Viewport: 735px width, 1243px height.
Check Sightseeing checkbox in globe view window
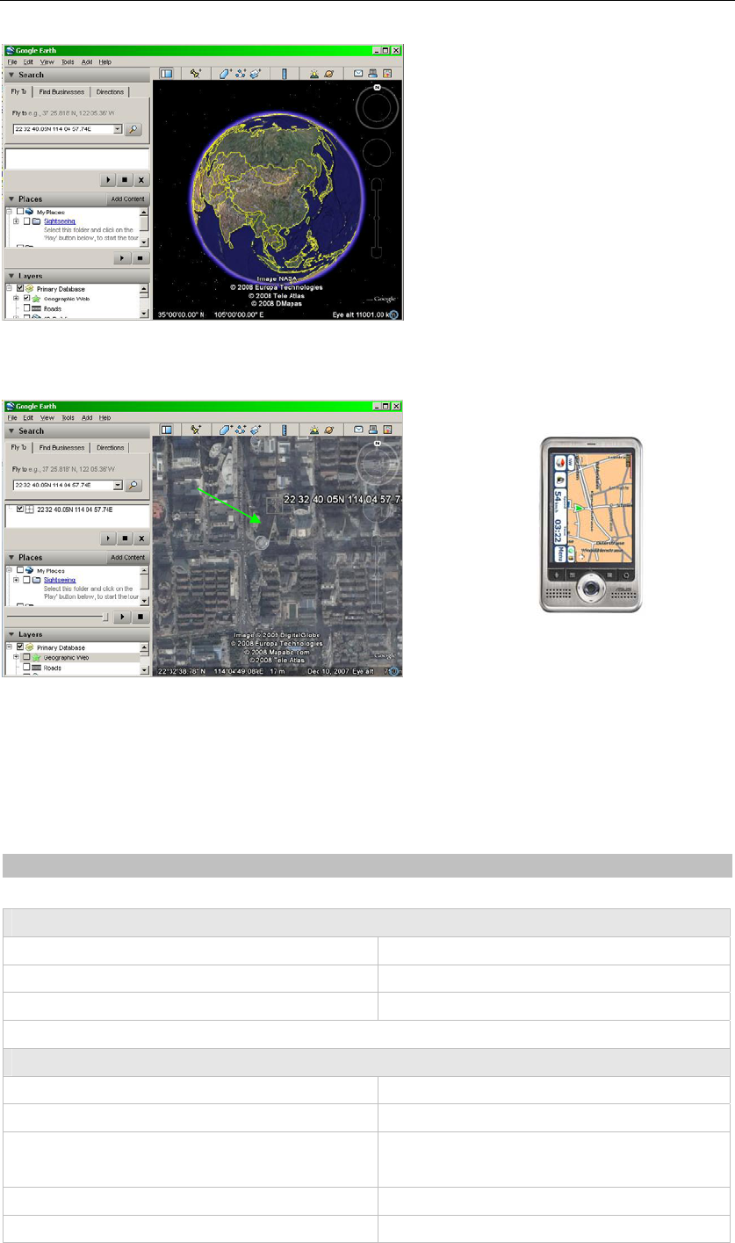pyautogui.click(x=27, y=221)
